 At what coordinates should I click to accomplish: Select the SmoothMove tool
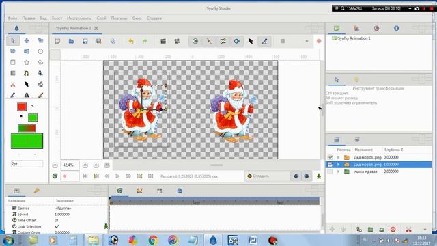tap(27, 41)
